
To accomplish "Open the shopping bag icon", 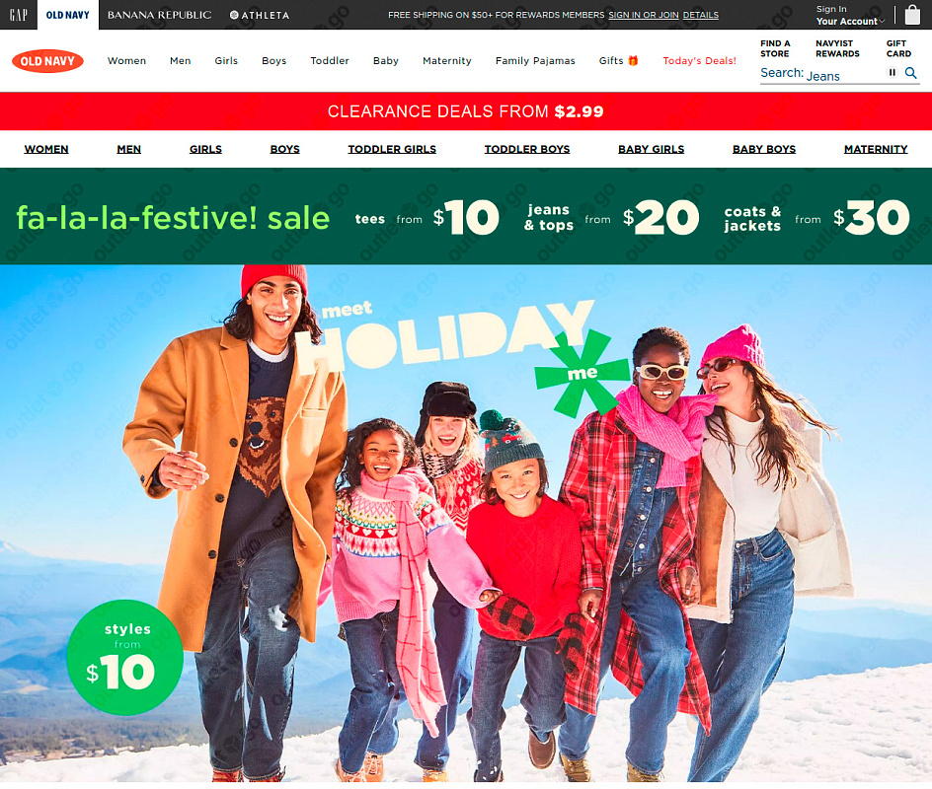I will [x=912, y=14].
